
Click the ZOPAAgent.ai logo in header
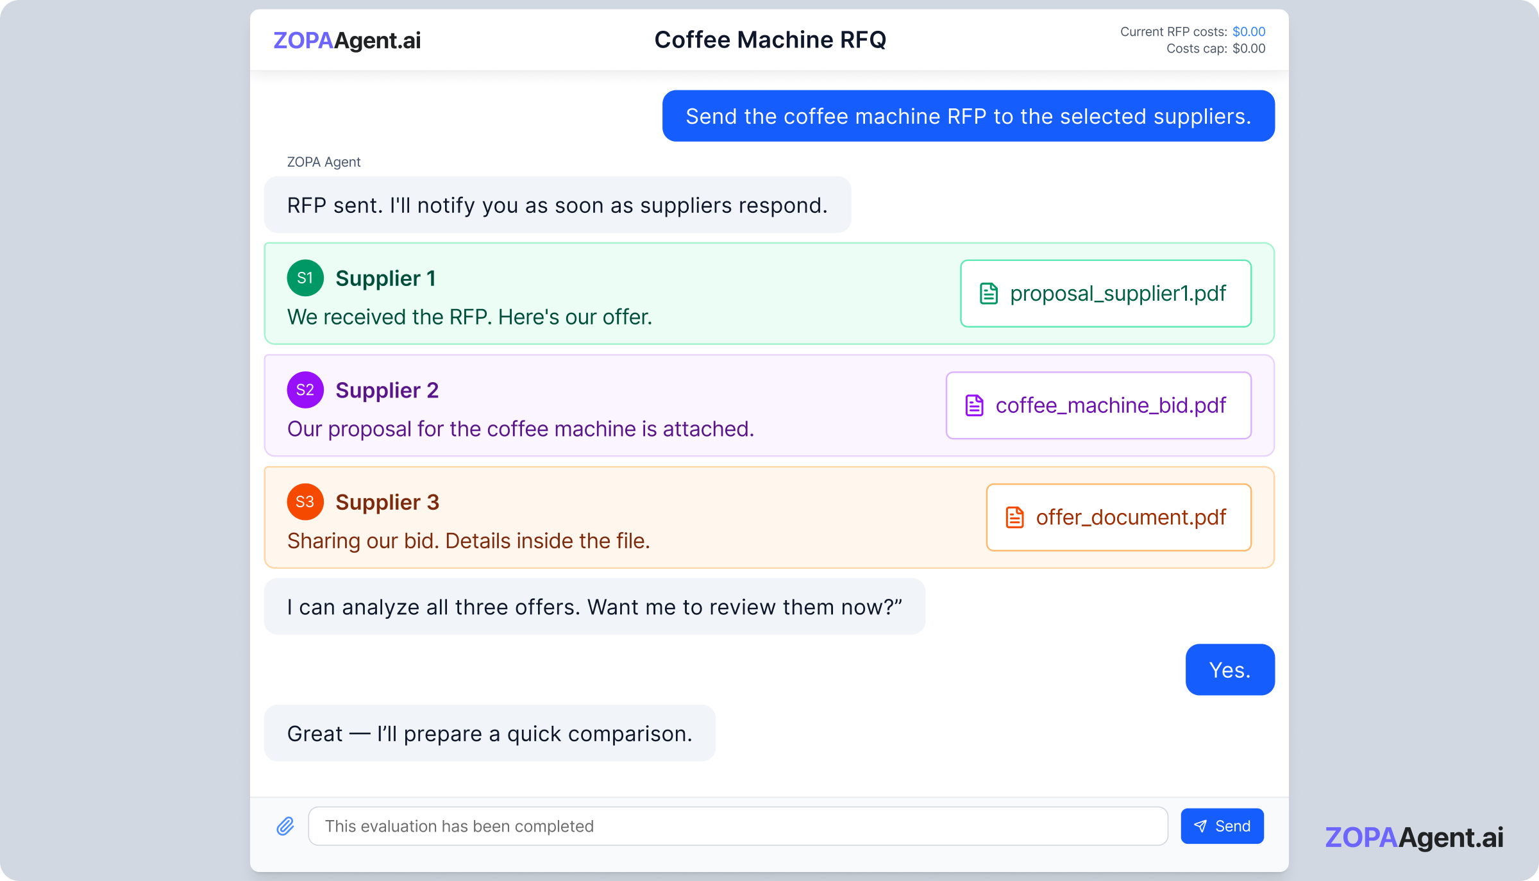coord(347,40)
